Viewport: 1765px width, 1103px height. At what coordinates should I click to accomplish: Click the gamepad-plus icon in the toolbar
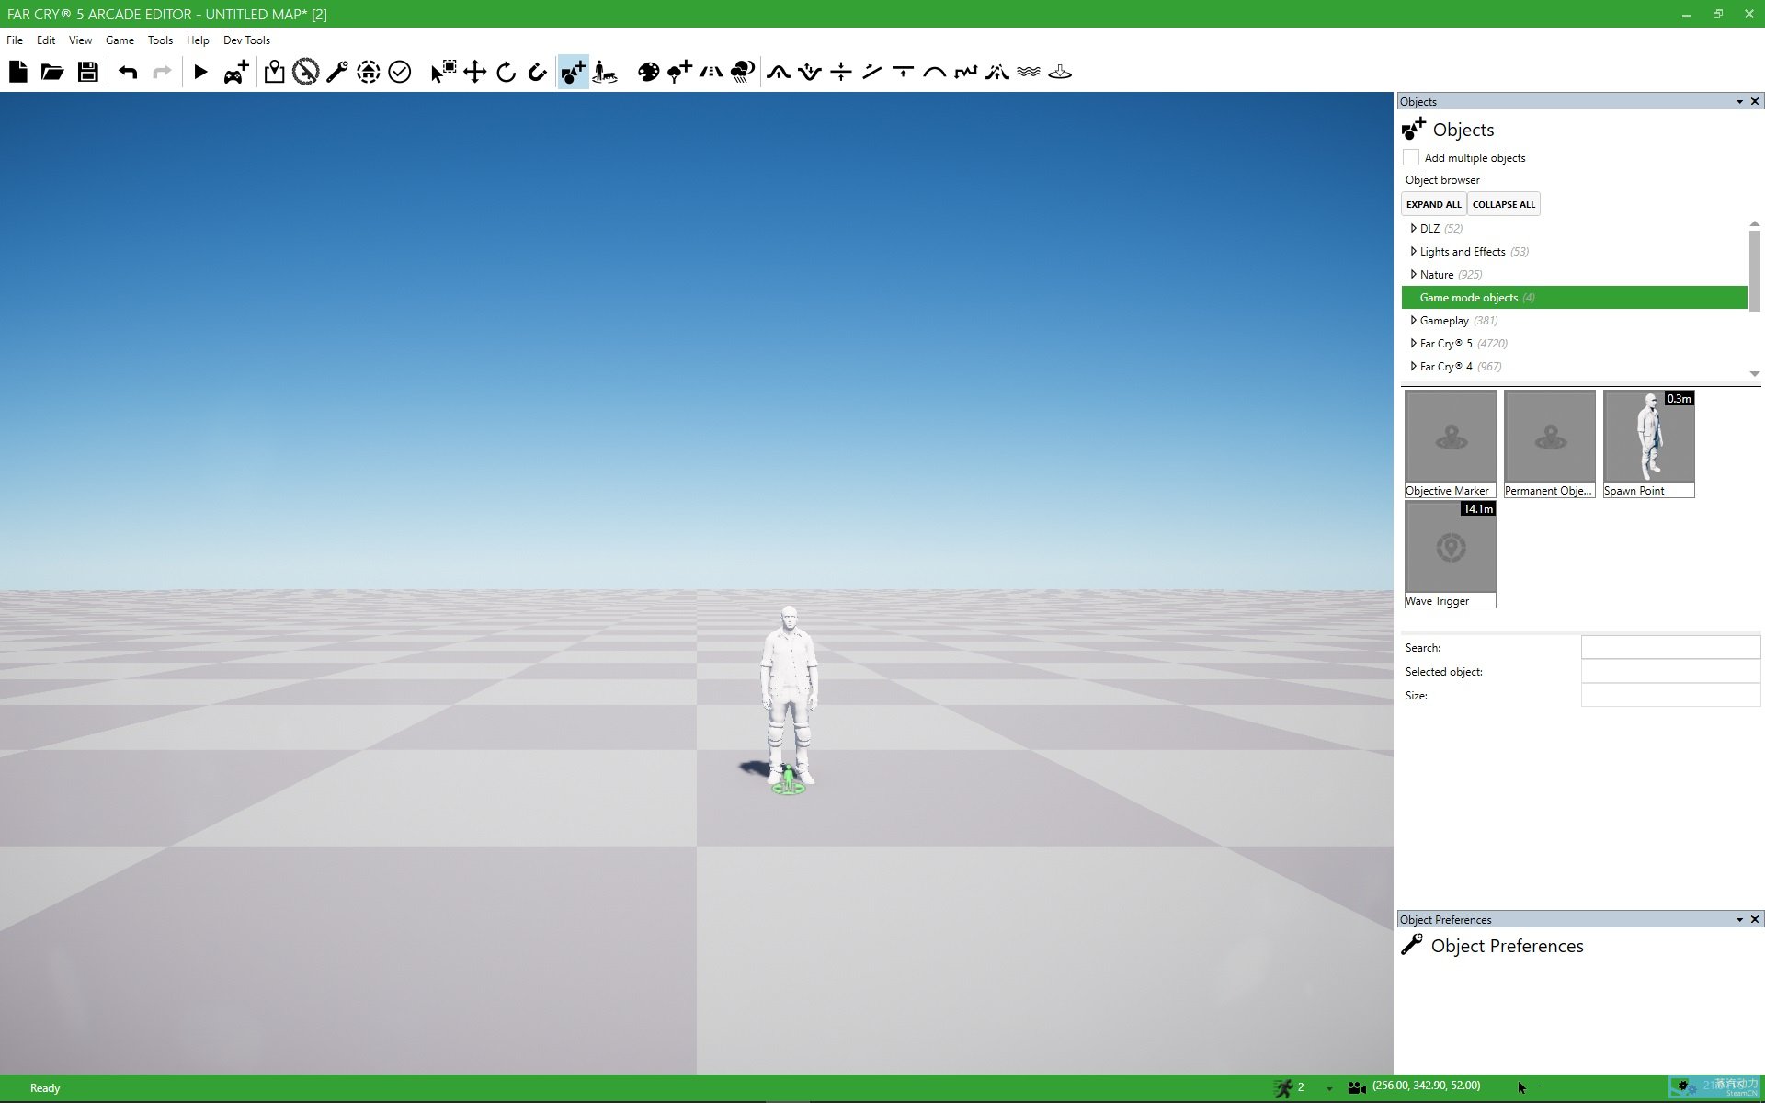point(236,72)
